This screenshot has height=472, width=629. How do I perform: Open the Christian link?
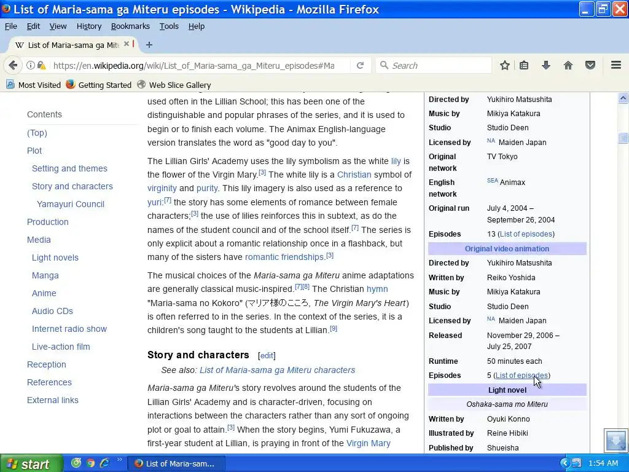(354, 175)
